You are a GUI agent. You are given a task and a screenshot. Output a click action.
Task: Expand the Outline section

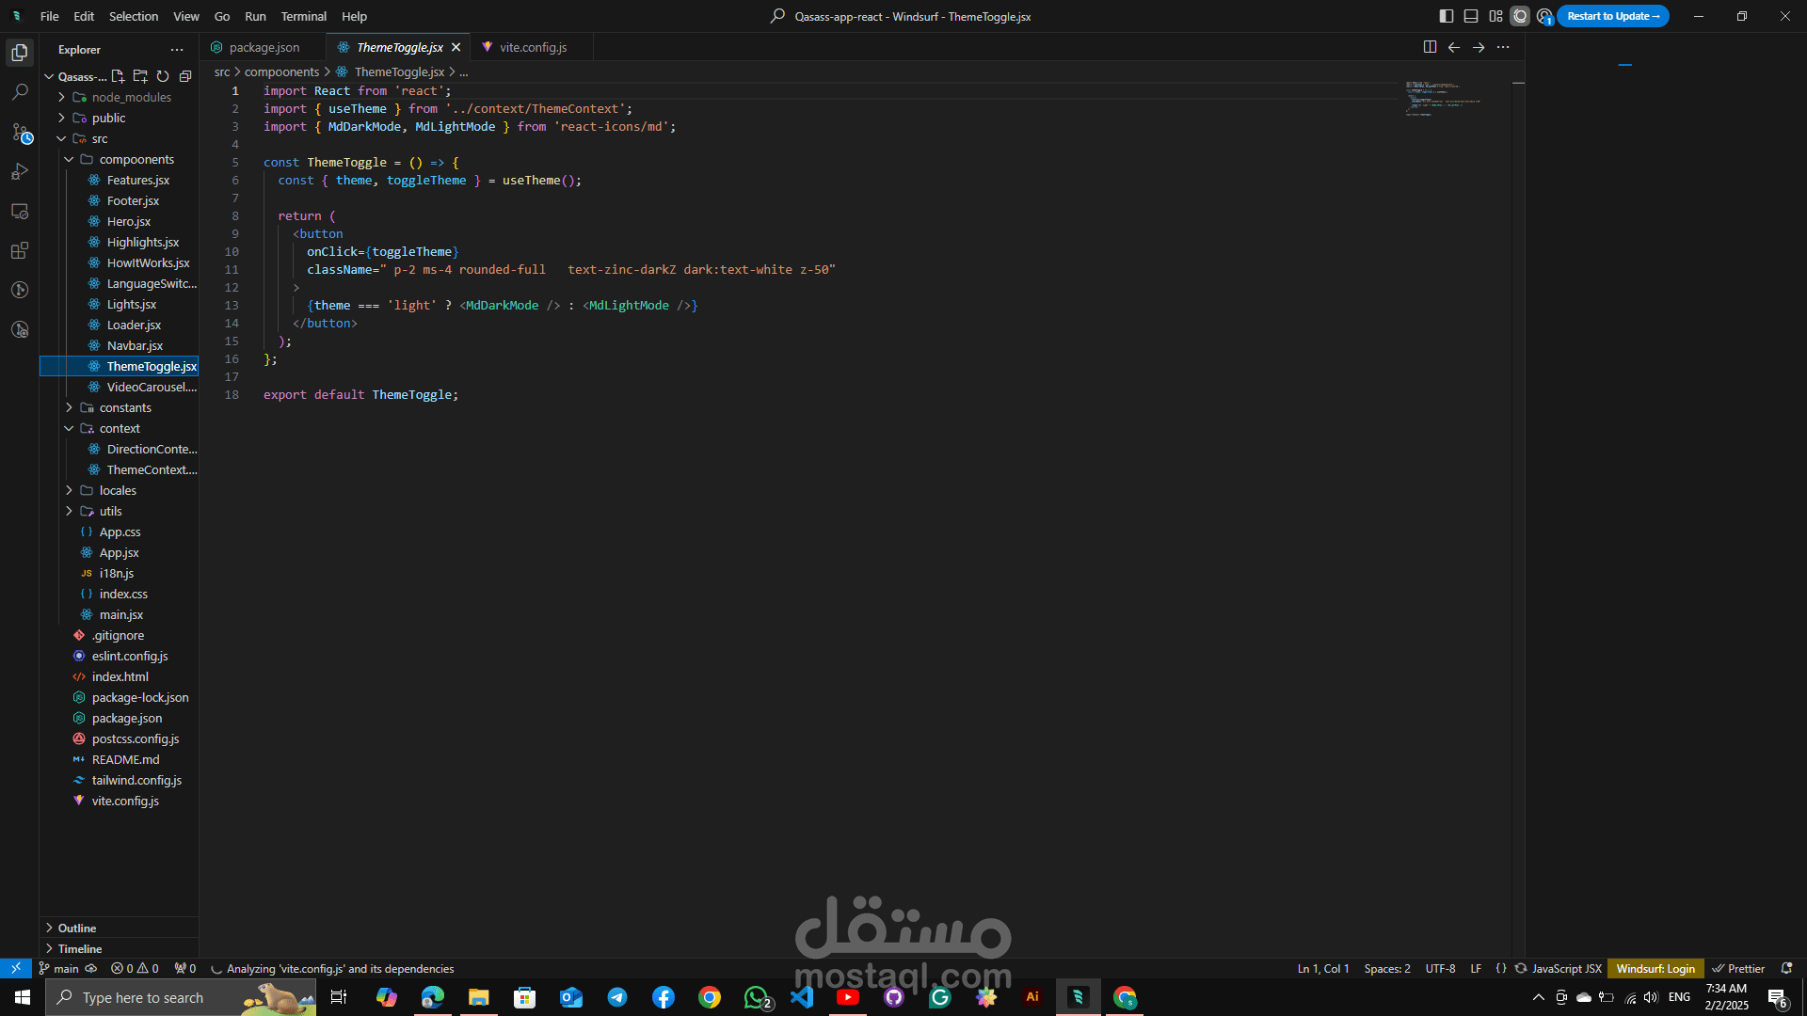[x=77, y=928]
